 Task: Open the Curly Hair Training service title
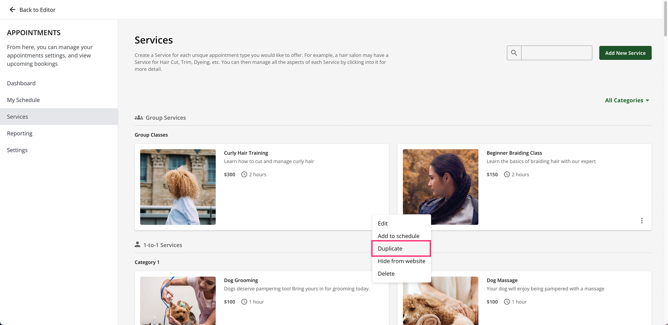click(x=246, y=153)
